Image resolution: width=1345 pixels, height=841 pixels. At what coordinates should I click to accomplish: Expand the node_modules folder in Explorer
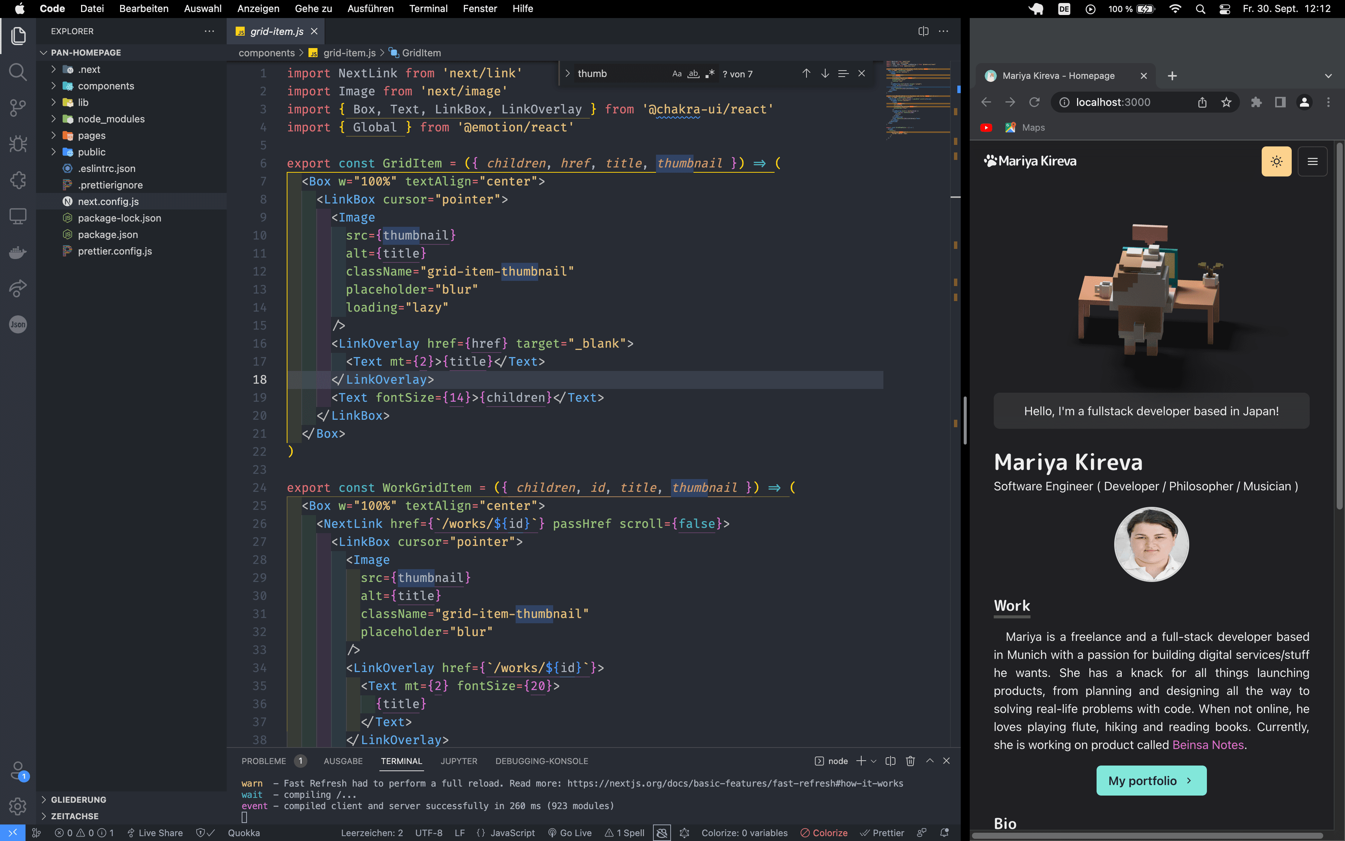pos(110,118)
